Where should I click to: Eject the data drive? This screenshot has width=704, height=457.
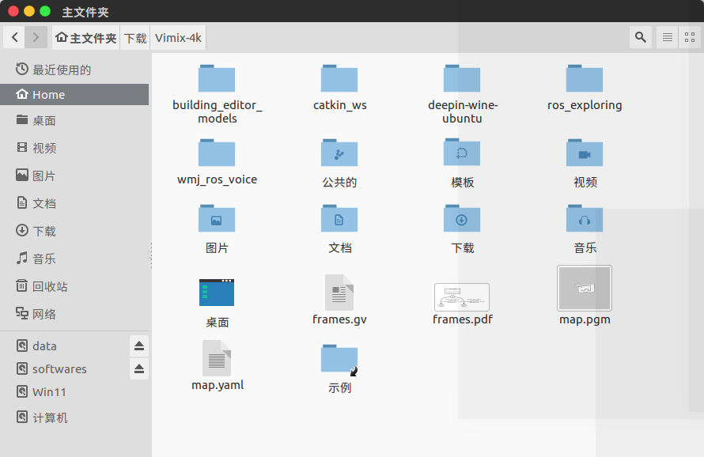coord(139,346)
